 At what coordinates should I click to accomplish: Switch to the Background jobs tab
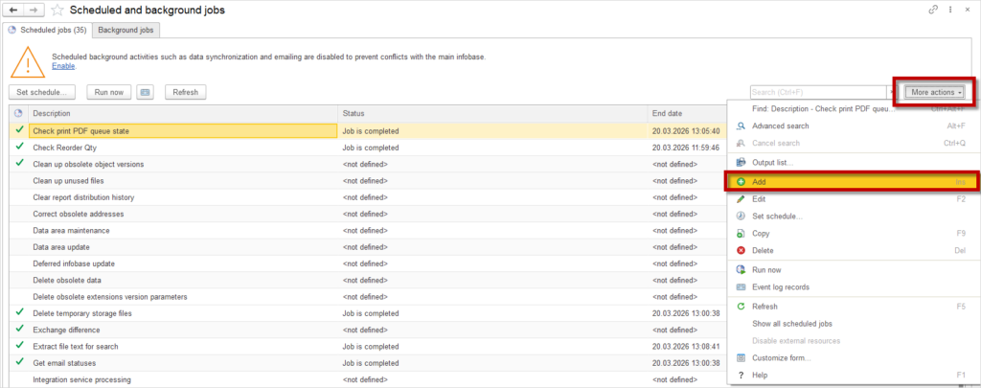(126, 31)
